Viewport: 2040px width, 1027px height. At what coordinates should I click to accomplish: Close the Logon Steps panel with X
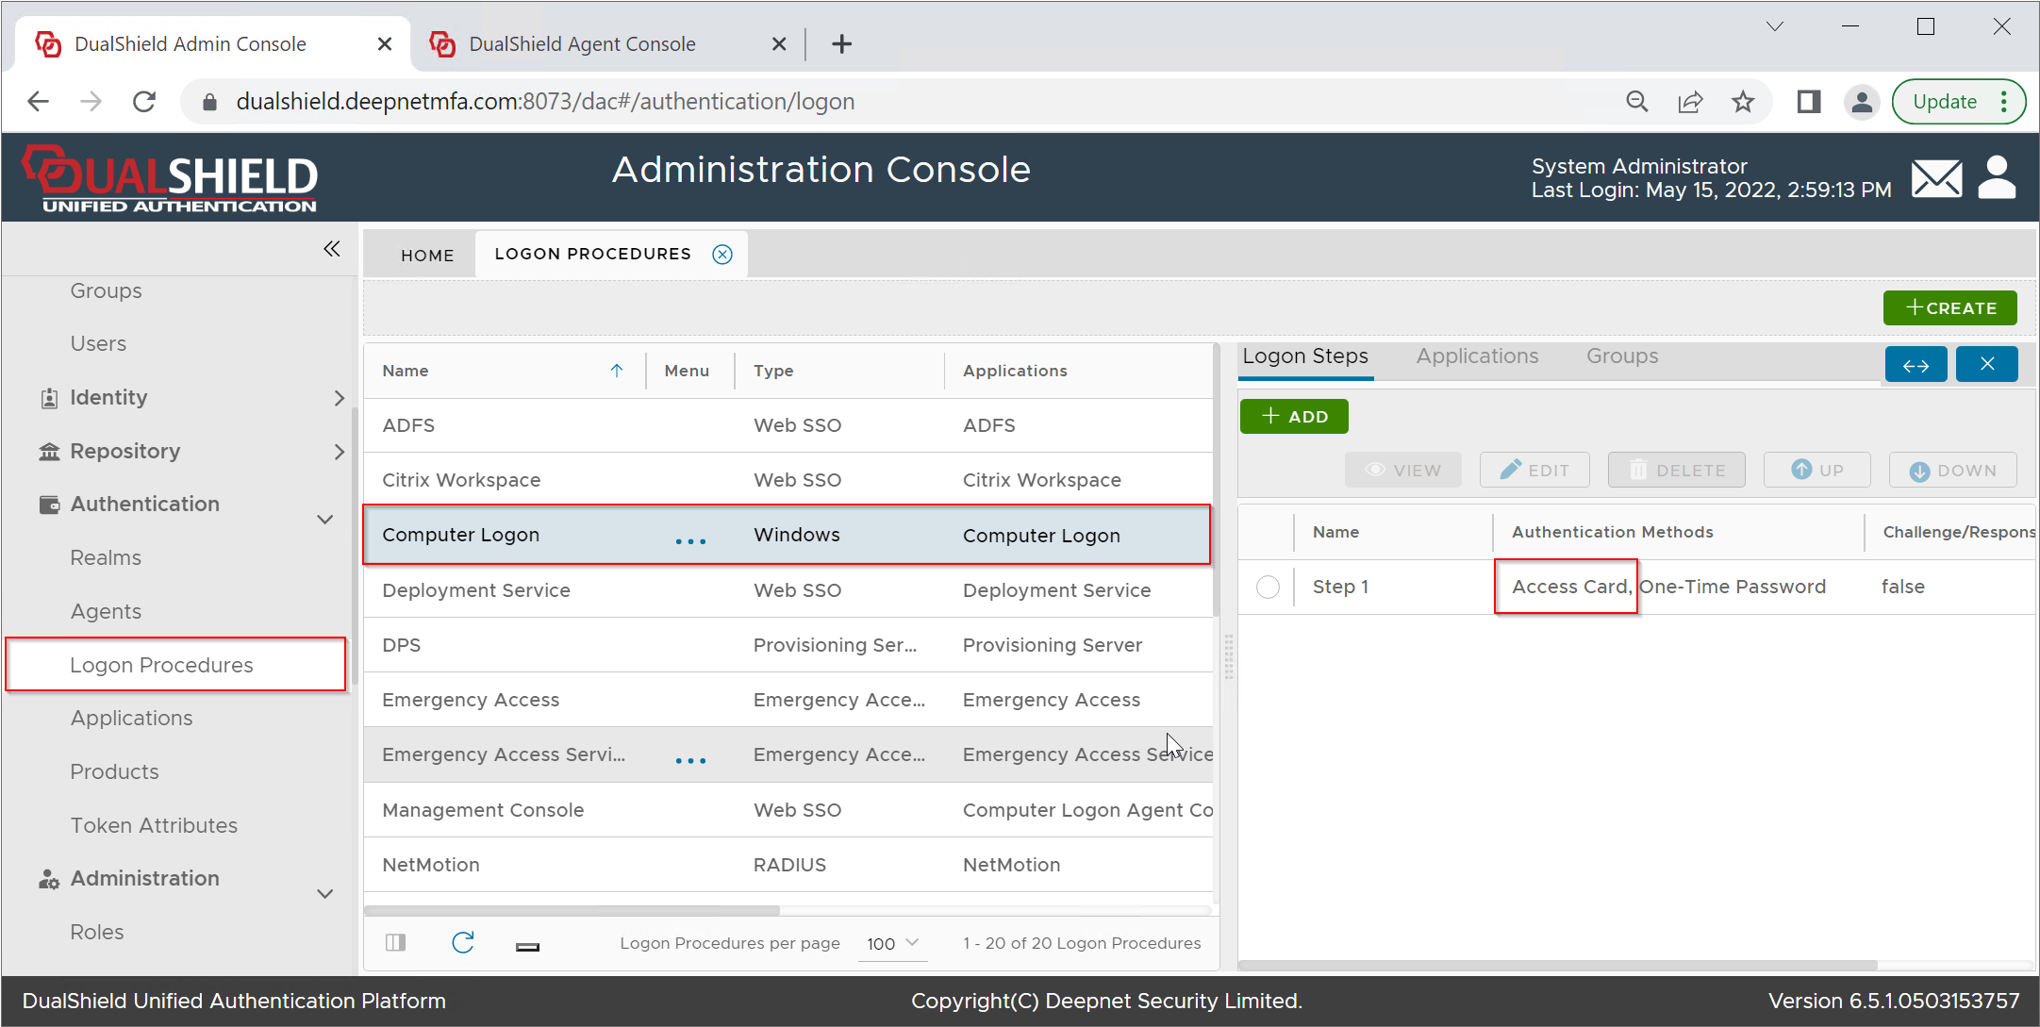[x=1986, y=365]
